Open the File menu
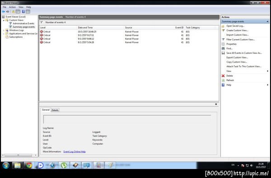The image size is (271, 178). click(x=5, y=7)
